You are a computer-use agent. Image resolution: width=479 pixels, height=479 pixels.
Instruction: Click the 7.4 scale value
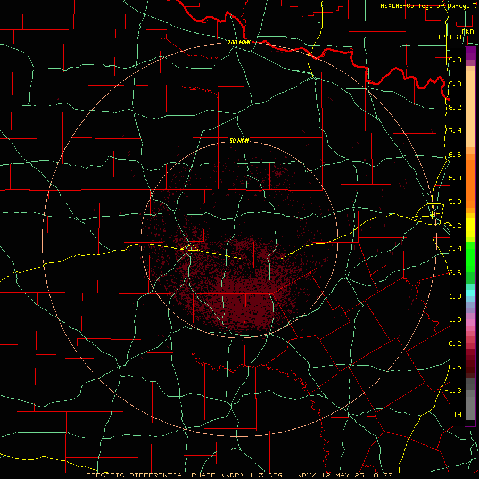pos(455,131)
